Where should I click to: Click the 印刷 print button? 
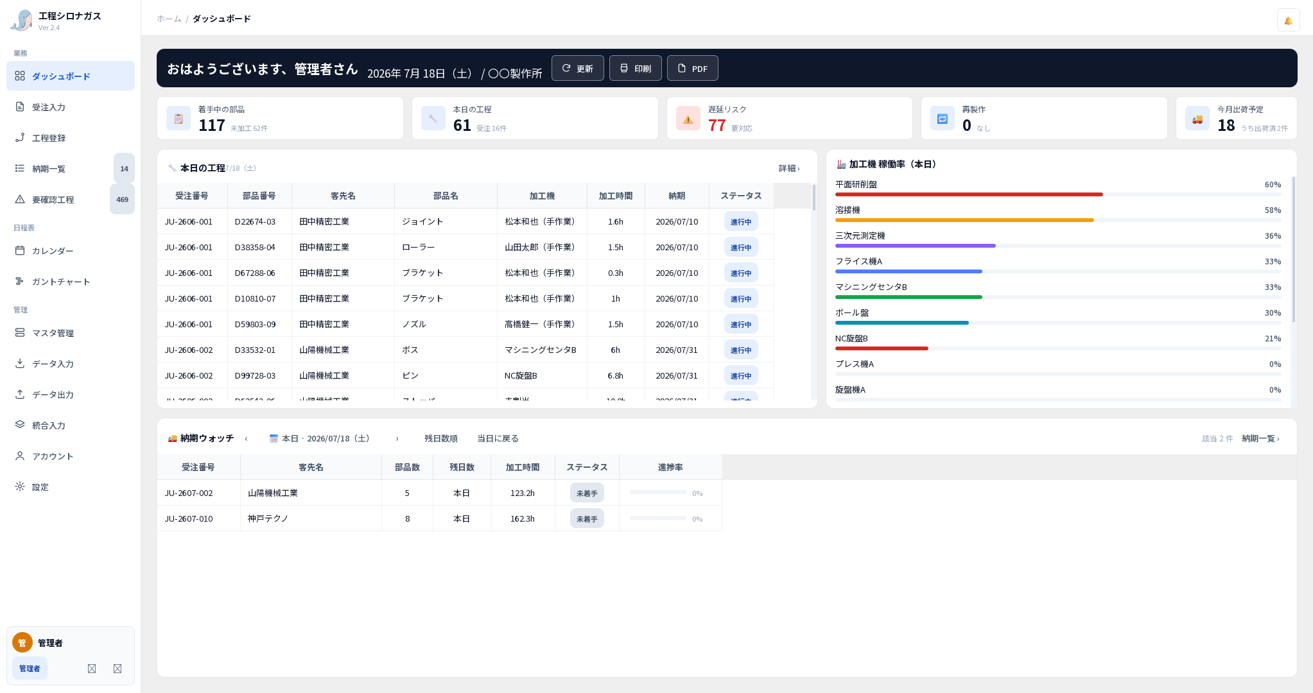coord(635,68)
